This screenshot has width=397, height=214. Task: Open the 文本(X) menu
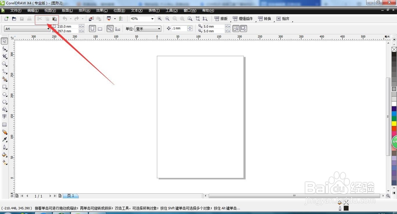pyautogui.click(x=137, y=10)
